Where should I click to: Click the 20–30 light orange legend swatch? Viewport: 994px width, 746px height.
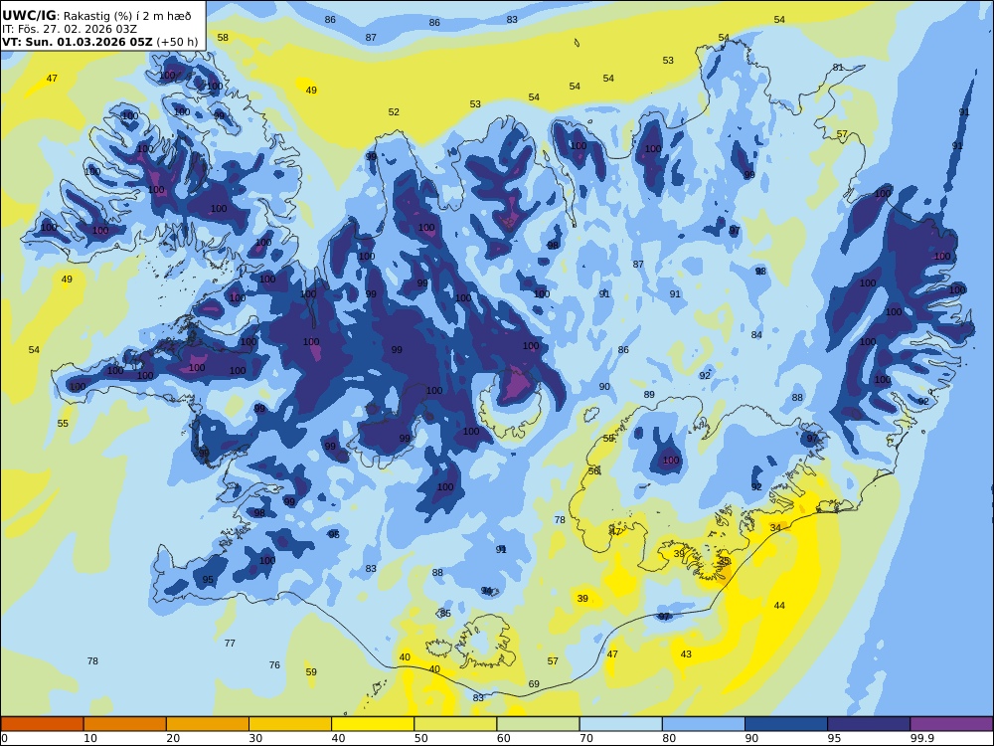(x=208, y=724)
